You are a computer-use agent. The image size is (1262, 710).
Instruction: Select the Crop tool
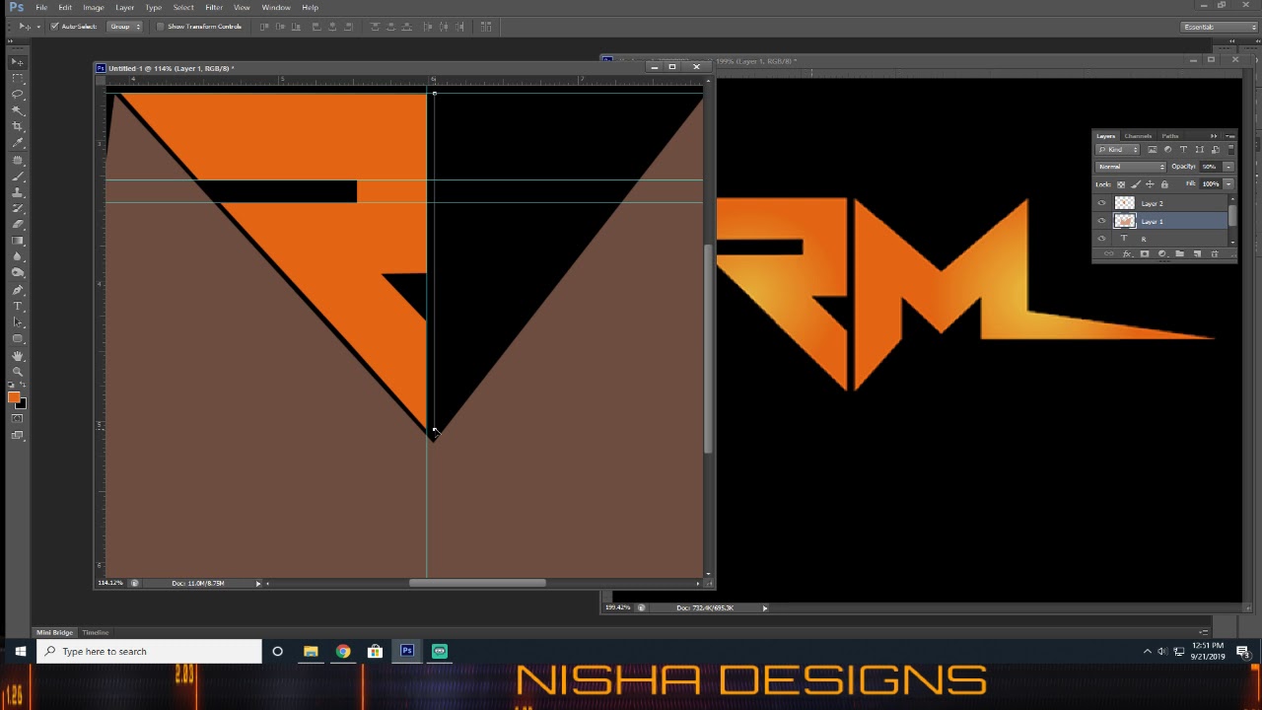coord(18,126)
